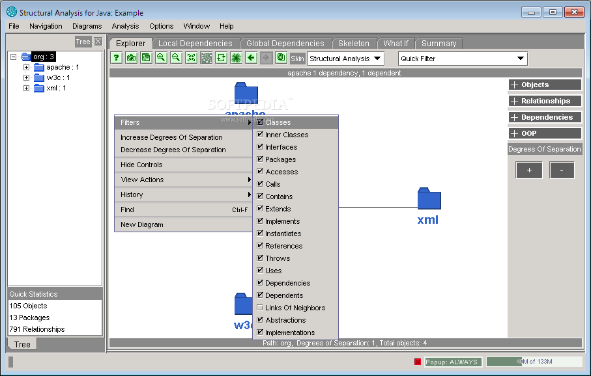Open the help question mark tool
Screen dimensions: 591x376
117,58
